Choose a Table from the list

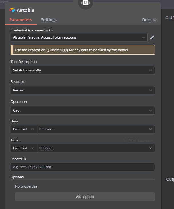[x=96, y=148]
